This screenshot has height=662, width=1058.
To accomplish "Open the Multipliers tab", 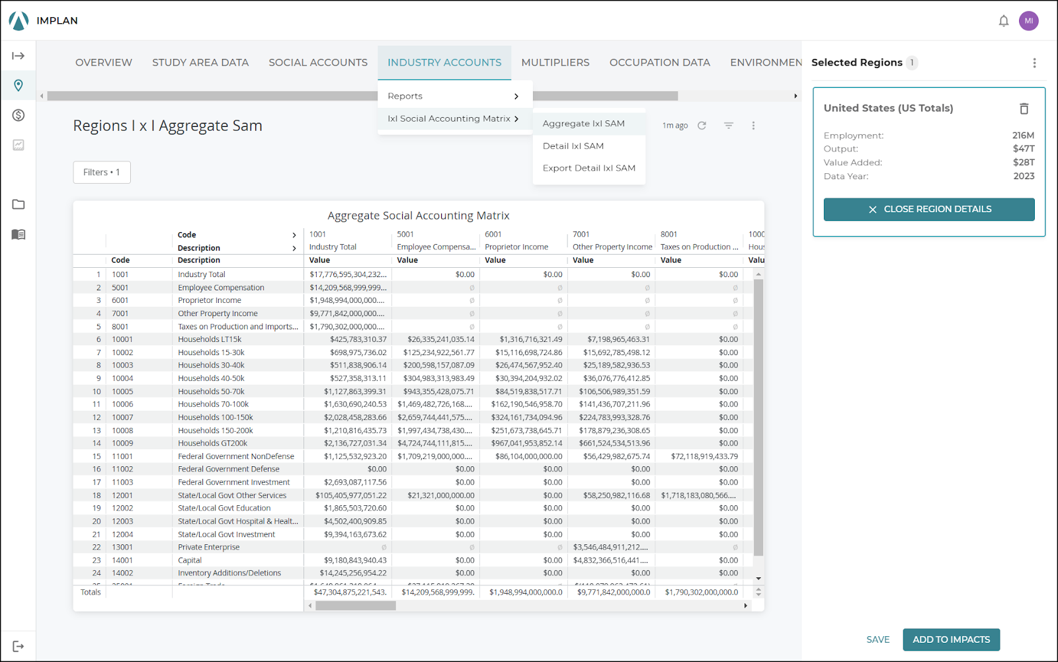I will point(555,62).
